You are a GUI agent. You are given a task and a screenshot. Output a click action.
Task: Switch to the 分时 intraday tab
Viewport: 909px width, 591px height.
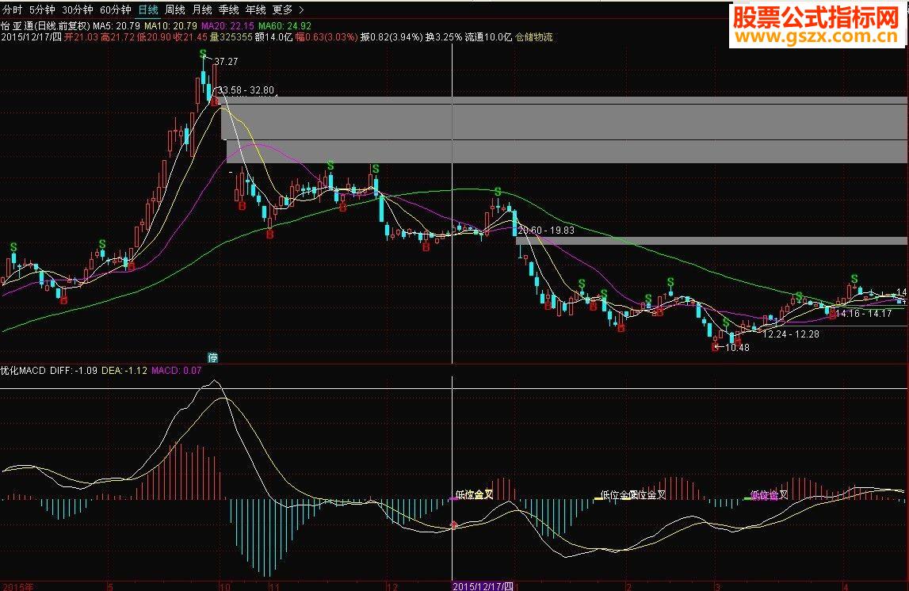(x=12, y=10)
